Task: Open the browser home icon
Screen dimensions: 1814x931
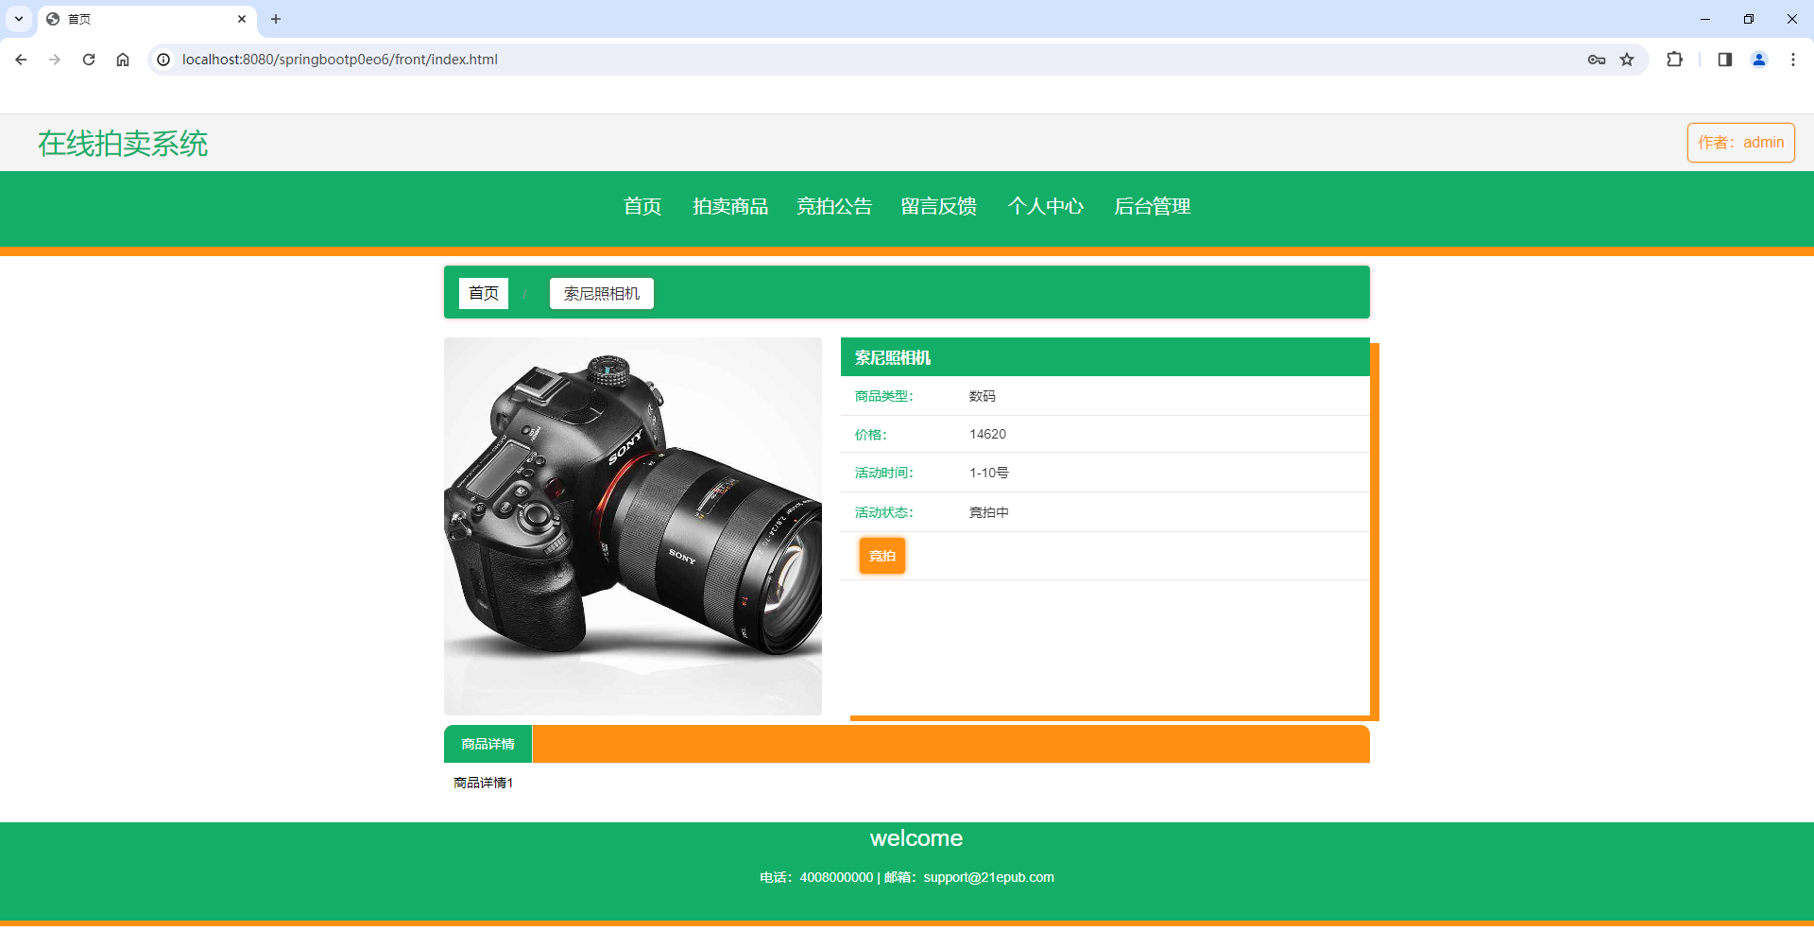Action: [123, 60]
